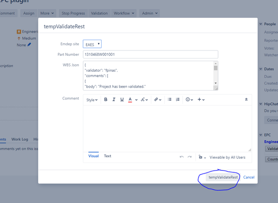Open the emoticon picker
This screenshot has width=278, height=203.
tap(189, 100)
